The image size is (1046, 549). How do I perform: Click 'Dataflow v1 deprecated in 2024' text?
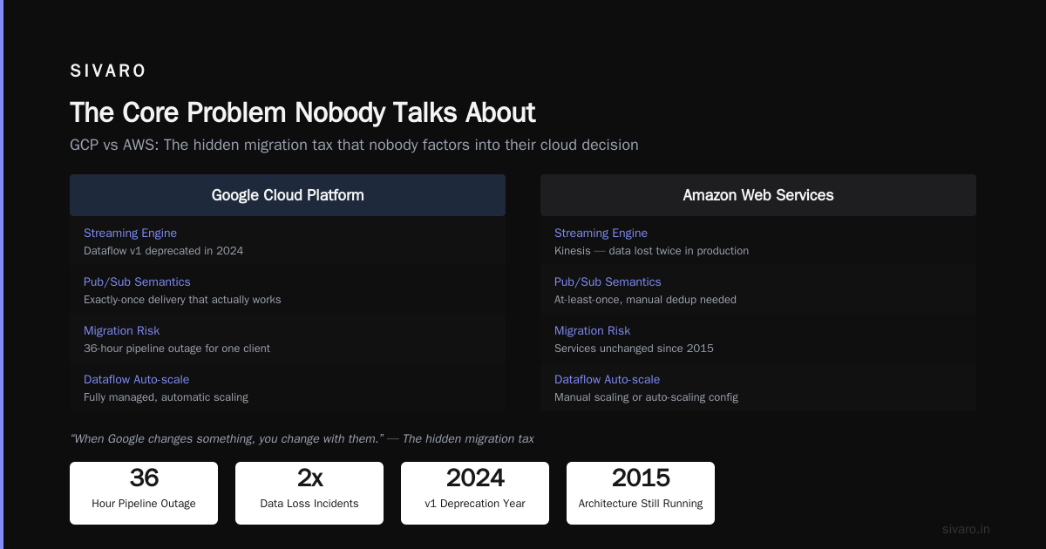pyautogui.click(x=163, y=251)
